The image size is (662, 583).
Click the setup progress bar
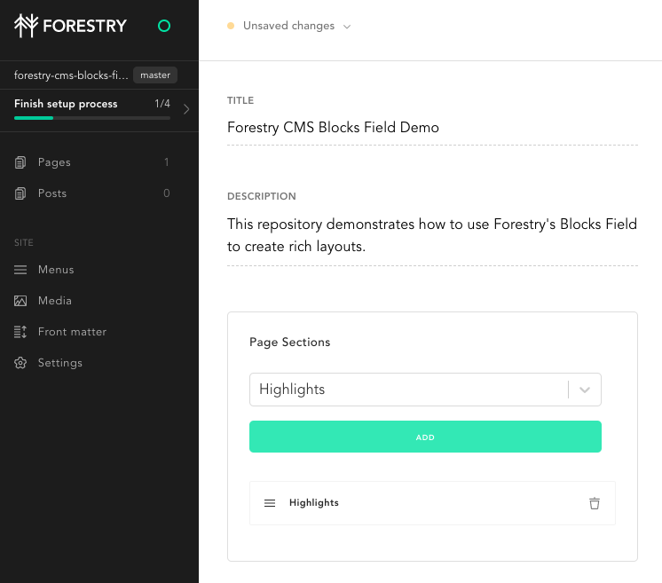click(92, 118)
